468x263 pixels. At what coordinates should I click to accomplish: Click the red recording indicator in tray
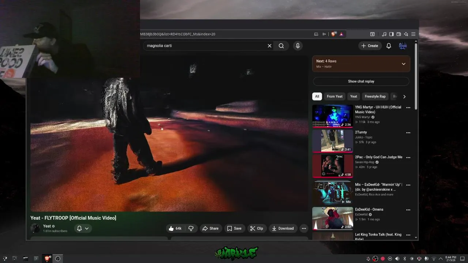click(x=382, y=259)
